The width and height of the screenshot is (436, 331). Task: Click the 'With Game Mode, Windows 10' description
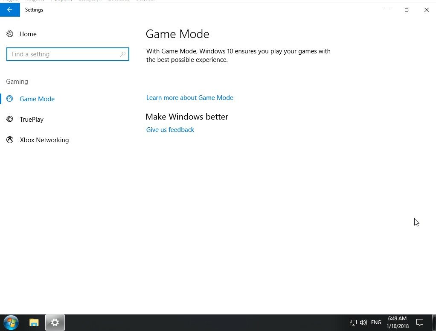(238, 56)
